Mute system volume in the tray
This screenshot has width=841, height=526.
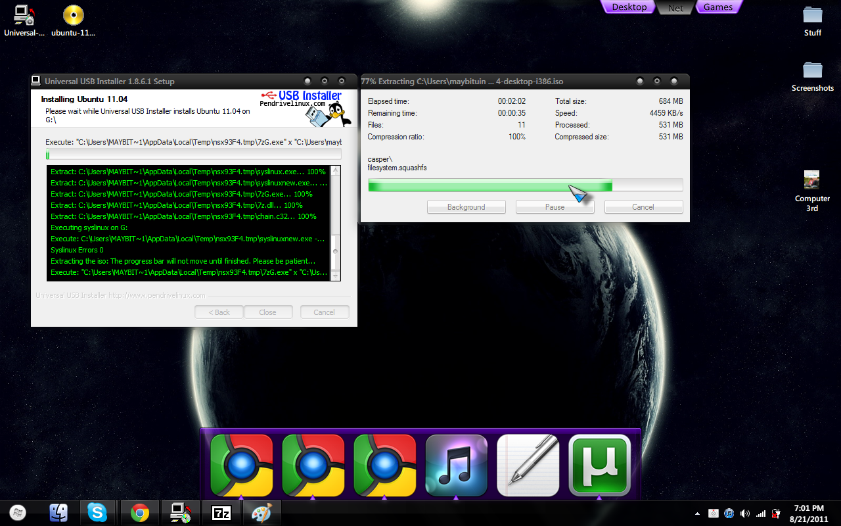(x=744, y=513)
